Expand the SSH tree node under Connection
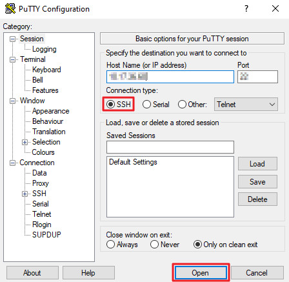Image resolution: width=289 pixels, height=282 pixels. (x=25, y=194)
